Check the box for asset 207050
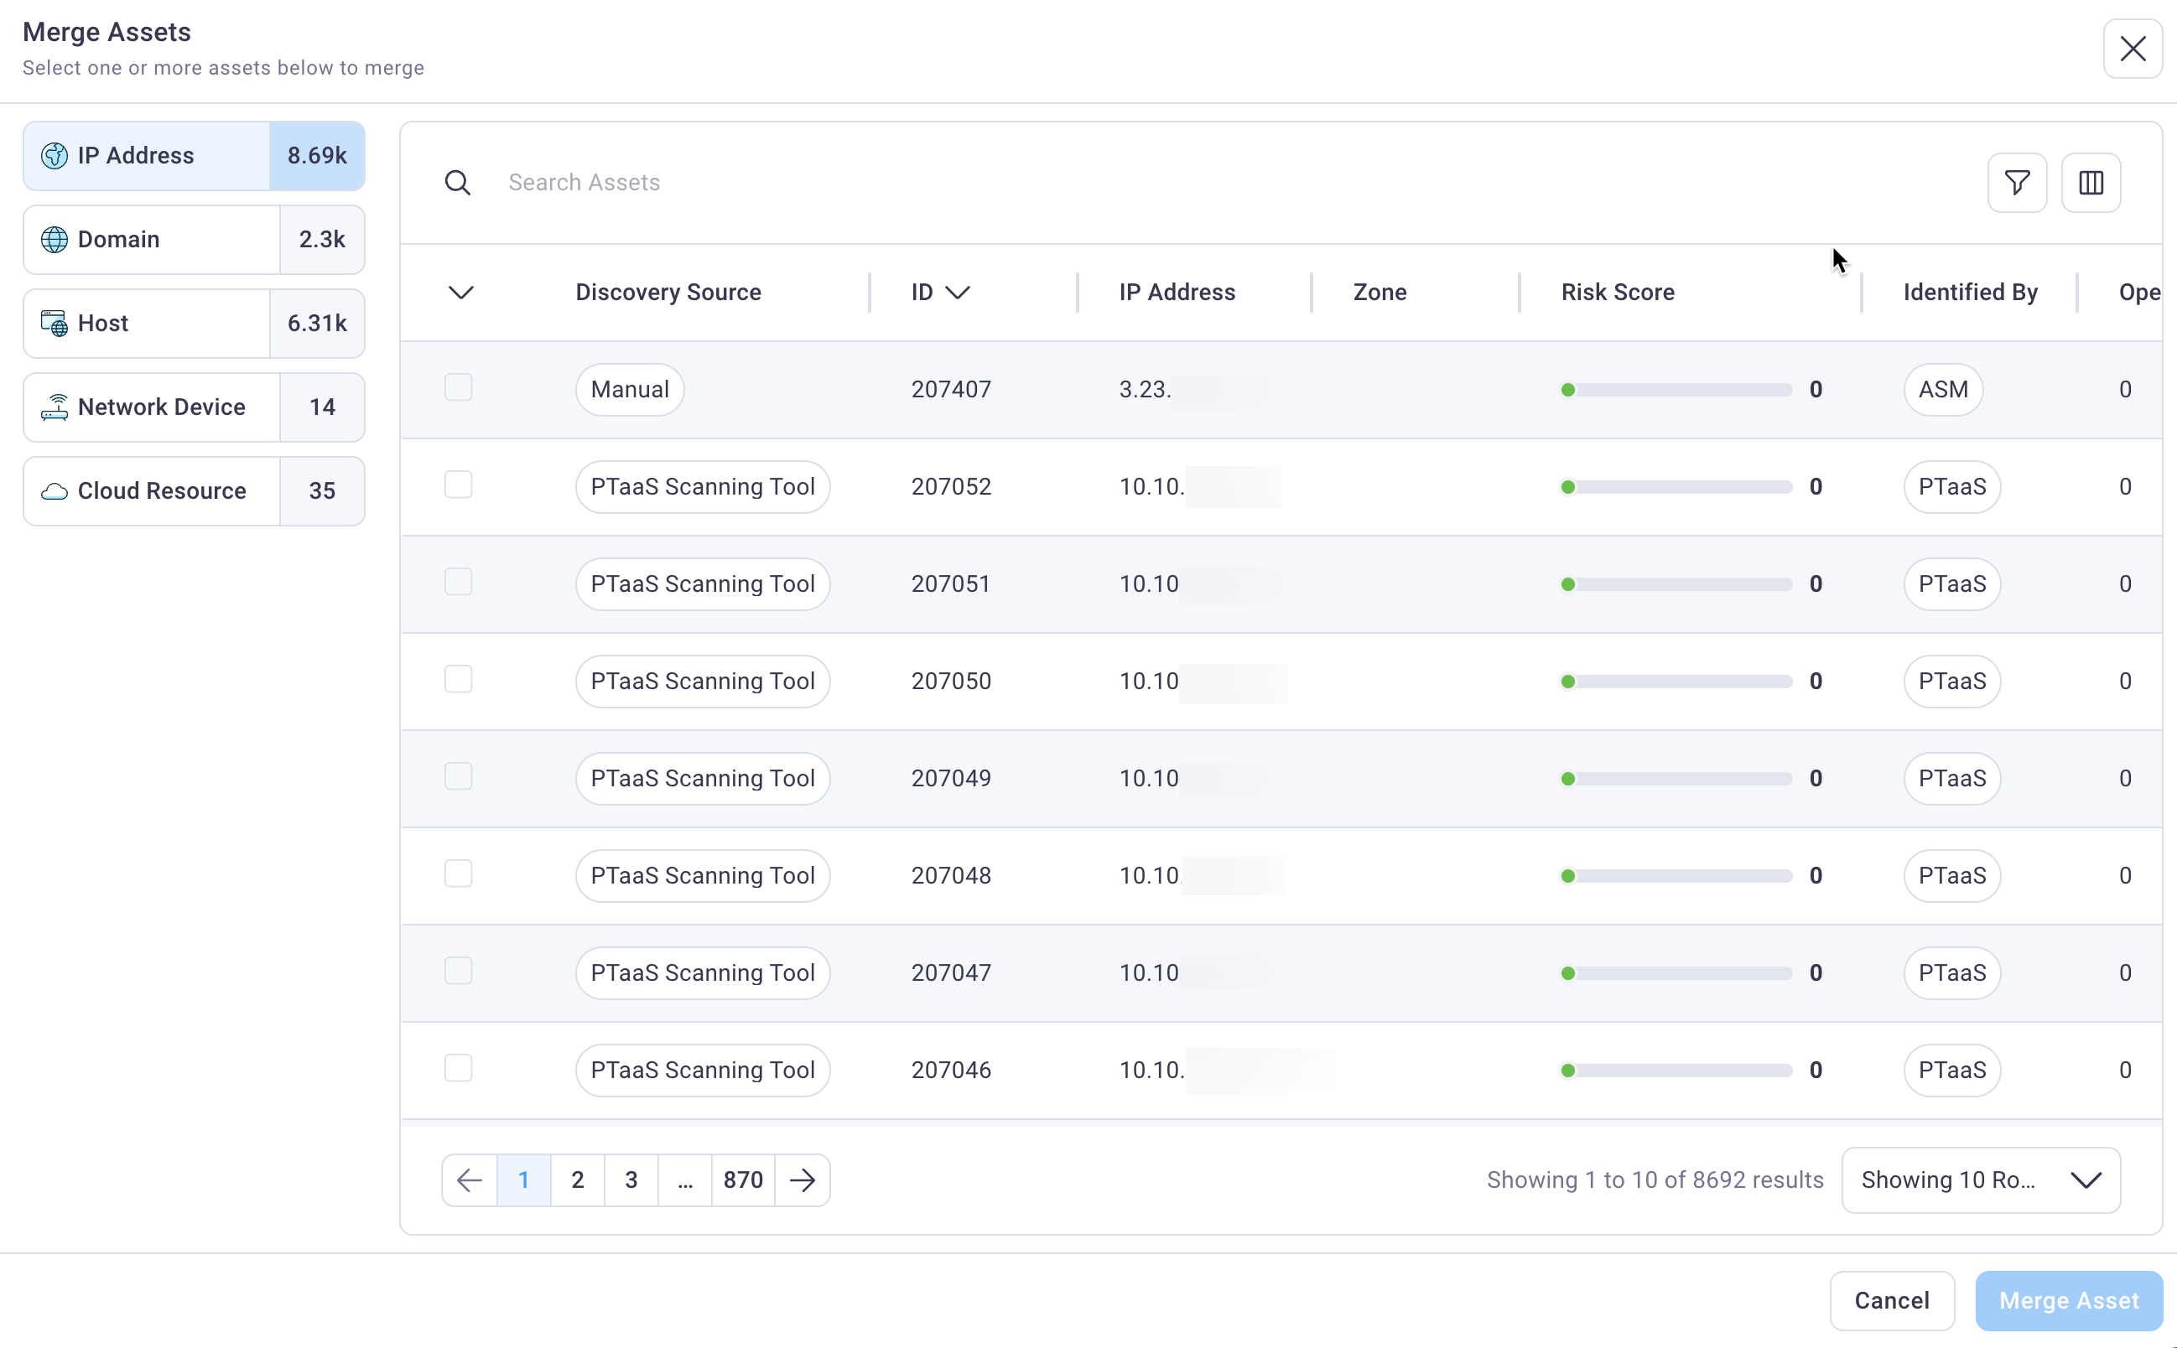The height and width of the screenshot is (1348, 2177). (459, 678)
